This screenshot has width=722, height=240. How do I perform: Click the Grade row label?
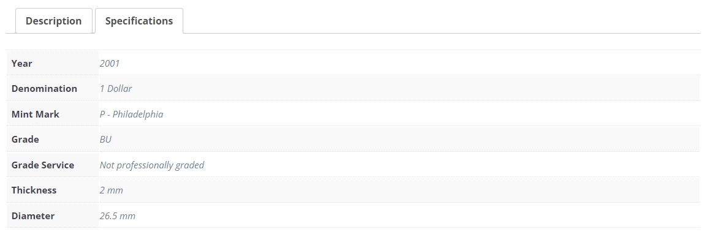[25, 140]
